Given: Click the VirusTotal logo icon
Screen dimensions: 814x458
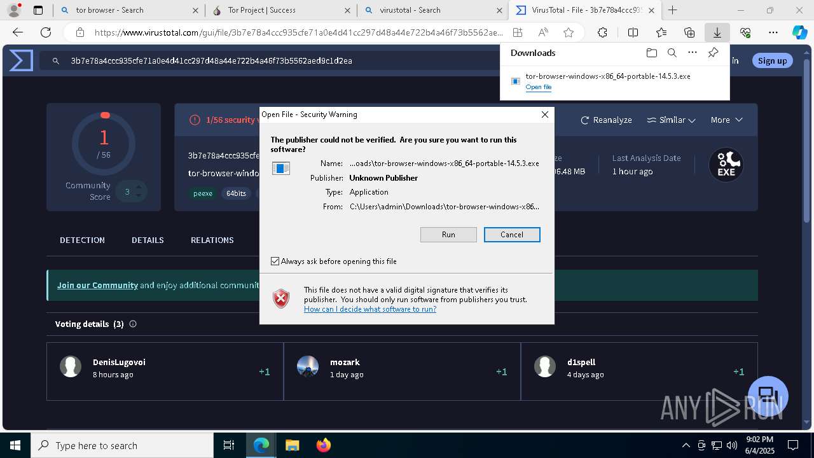Looking at the screenshot, I should 21,60.
